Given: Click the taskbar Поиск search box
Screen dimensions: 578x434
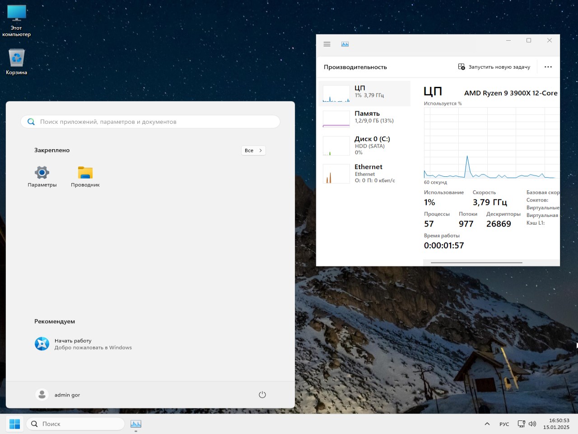Looking at the screenshot, I should tap(75, 424).
